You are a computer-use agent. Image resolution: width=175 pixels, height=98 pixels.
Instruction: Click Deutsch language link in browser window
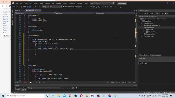coord(5,17)
